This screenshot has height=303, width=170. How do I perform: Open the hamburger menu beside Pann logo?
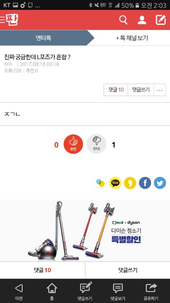coord(3,20)
